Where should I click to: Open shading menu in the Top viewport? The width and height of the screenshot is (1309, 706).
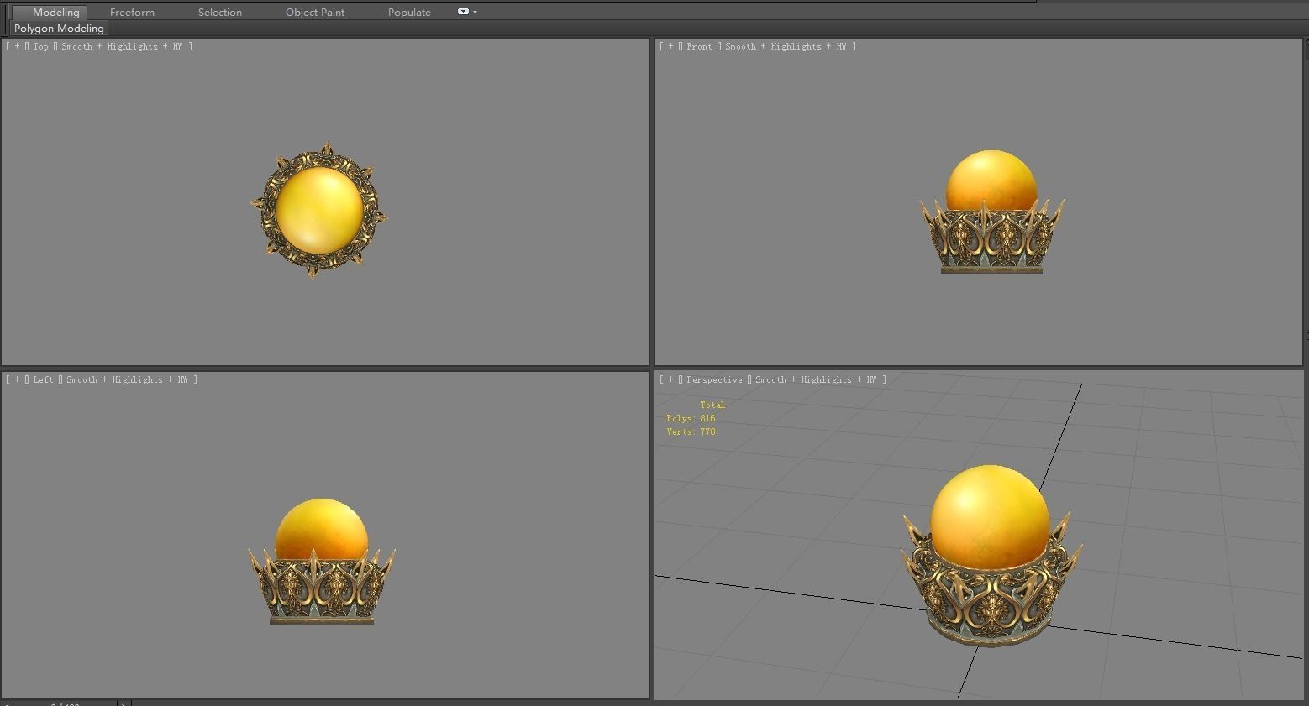122,46
